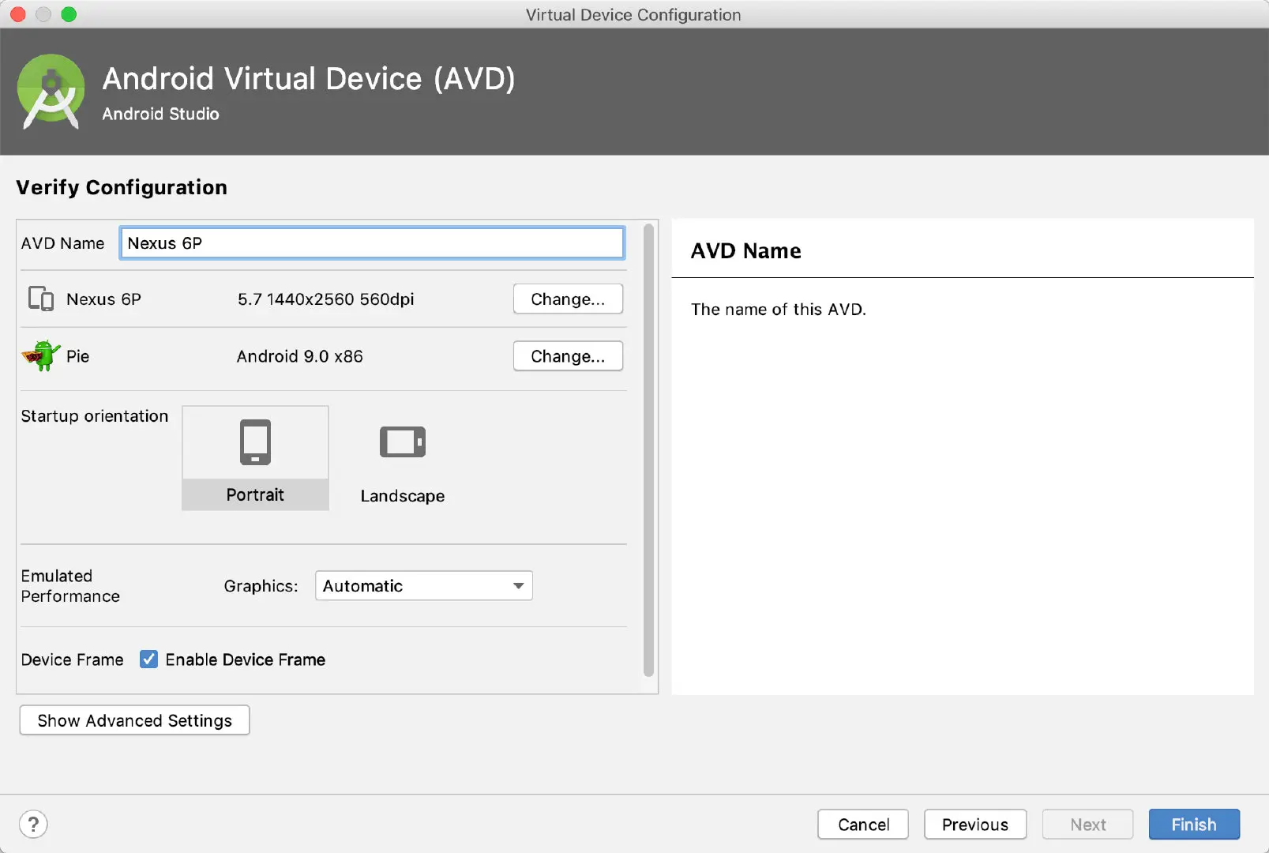Viewport: 1269px width, 853px height.
Task: Click the Android Pie system image icon
Action: [40, 355]
